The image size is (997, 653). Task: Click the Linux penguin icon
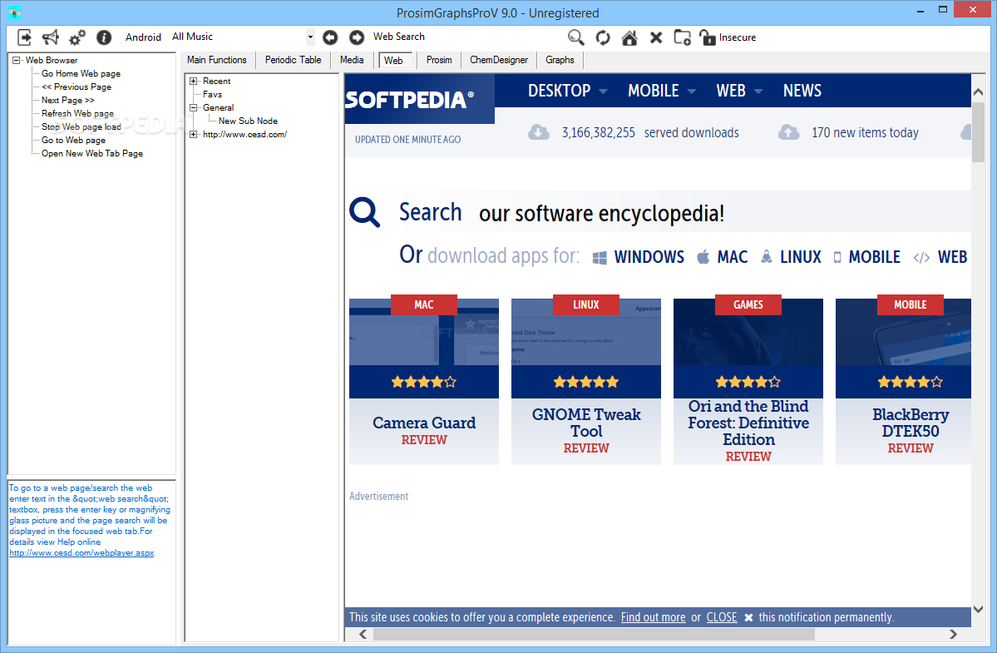point(767,257)
